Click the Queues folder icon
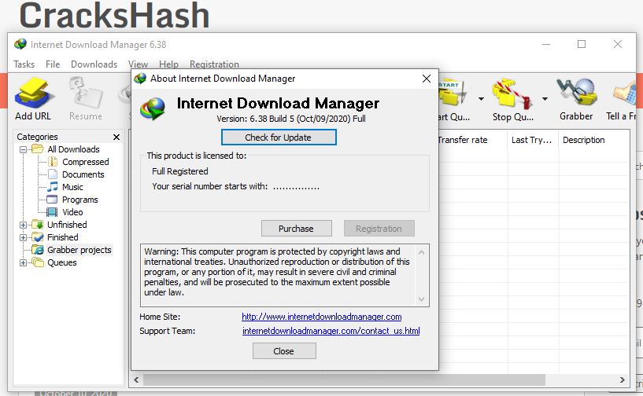This screenshot has width=643, height=396. (x=38, y=262)
